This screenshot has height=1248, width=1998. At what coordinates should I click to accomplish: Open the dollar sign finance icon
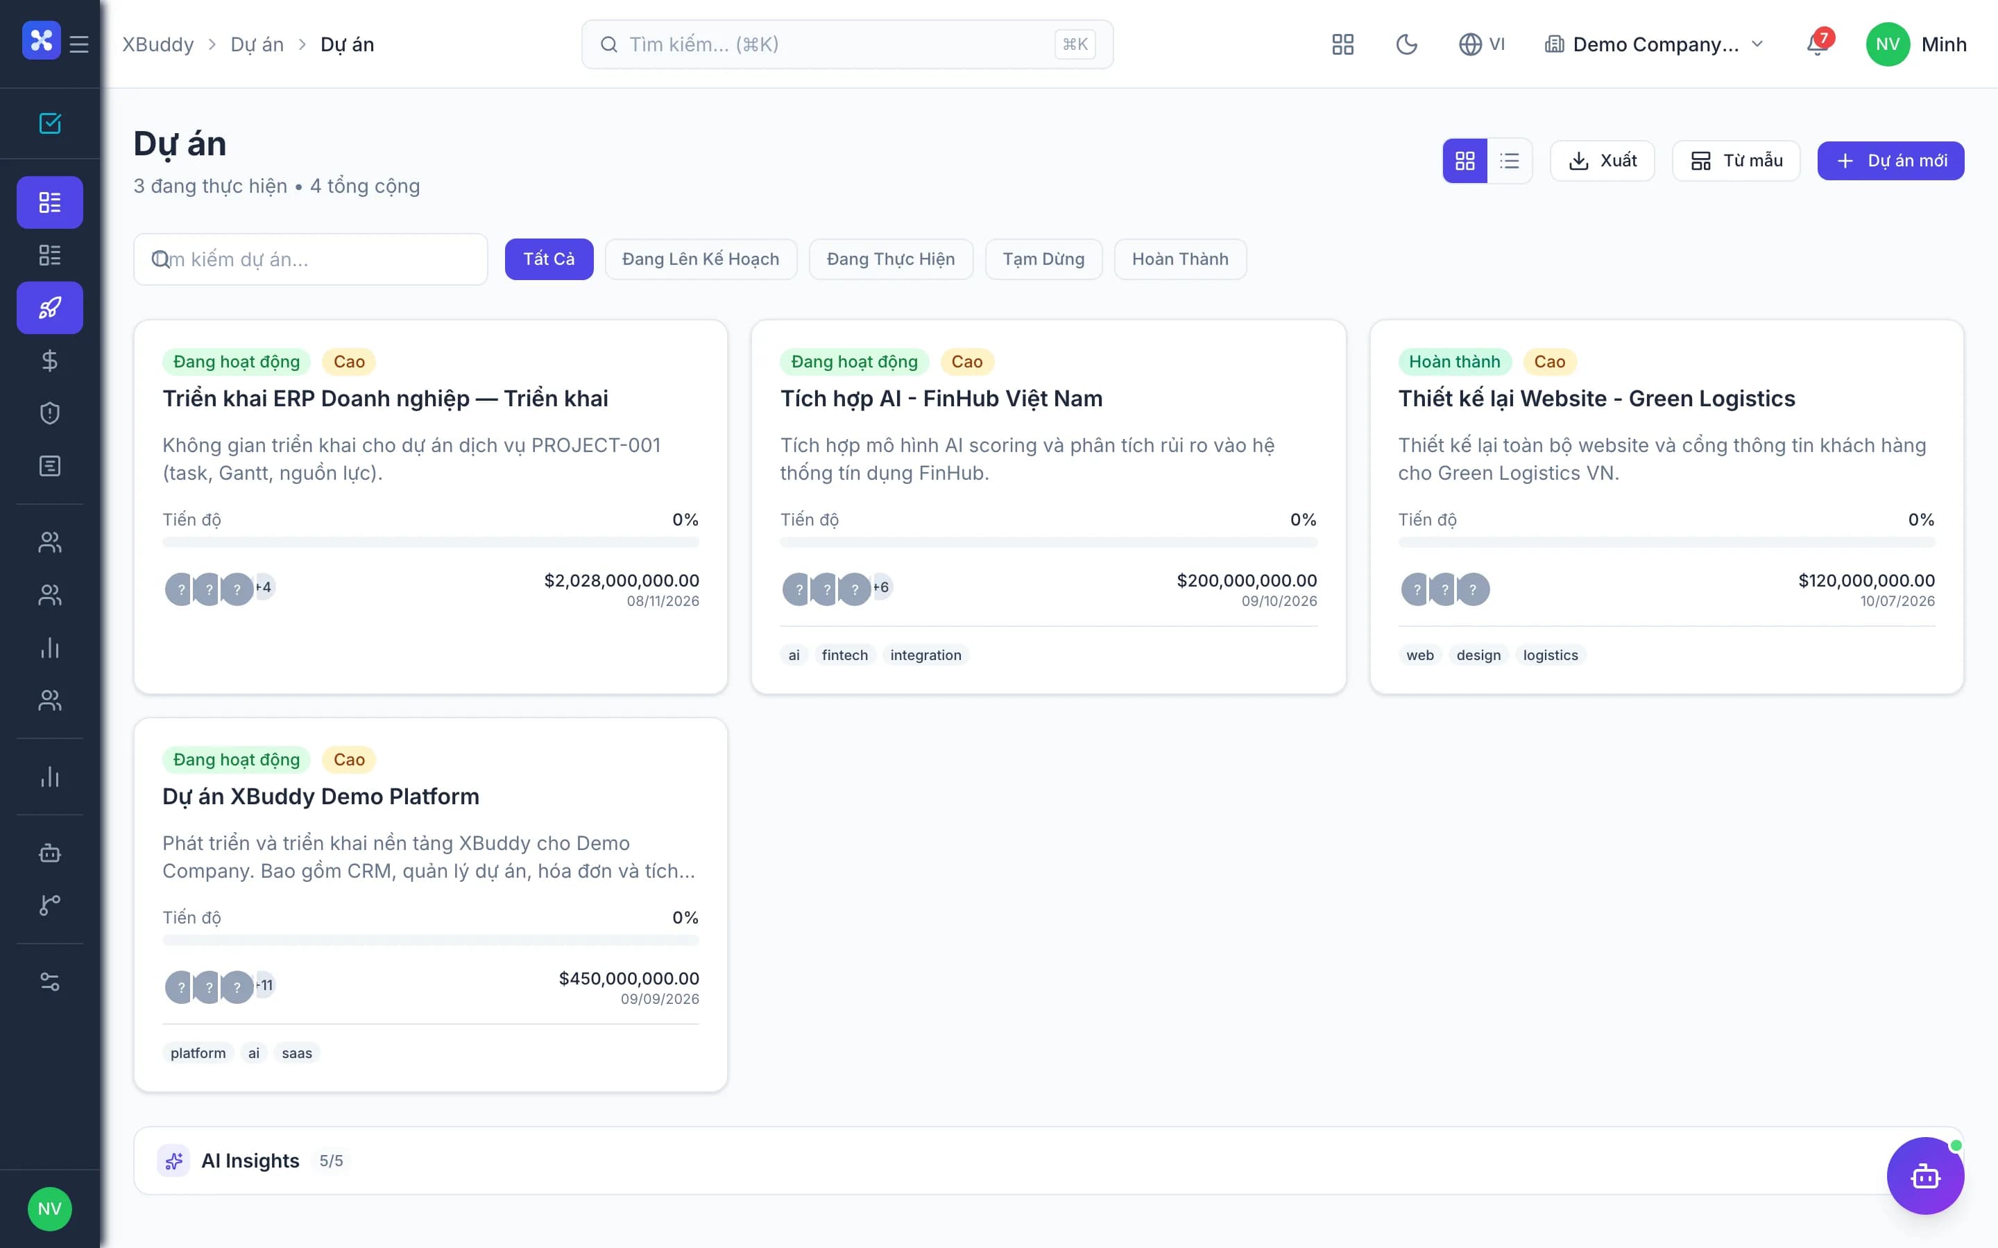point(49,361)
